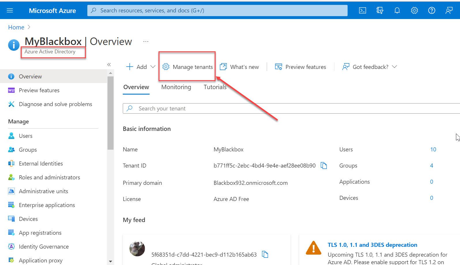
Task: Click the Tenant ID text value
Action: click(265, 166)
